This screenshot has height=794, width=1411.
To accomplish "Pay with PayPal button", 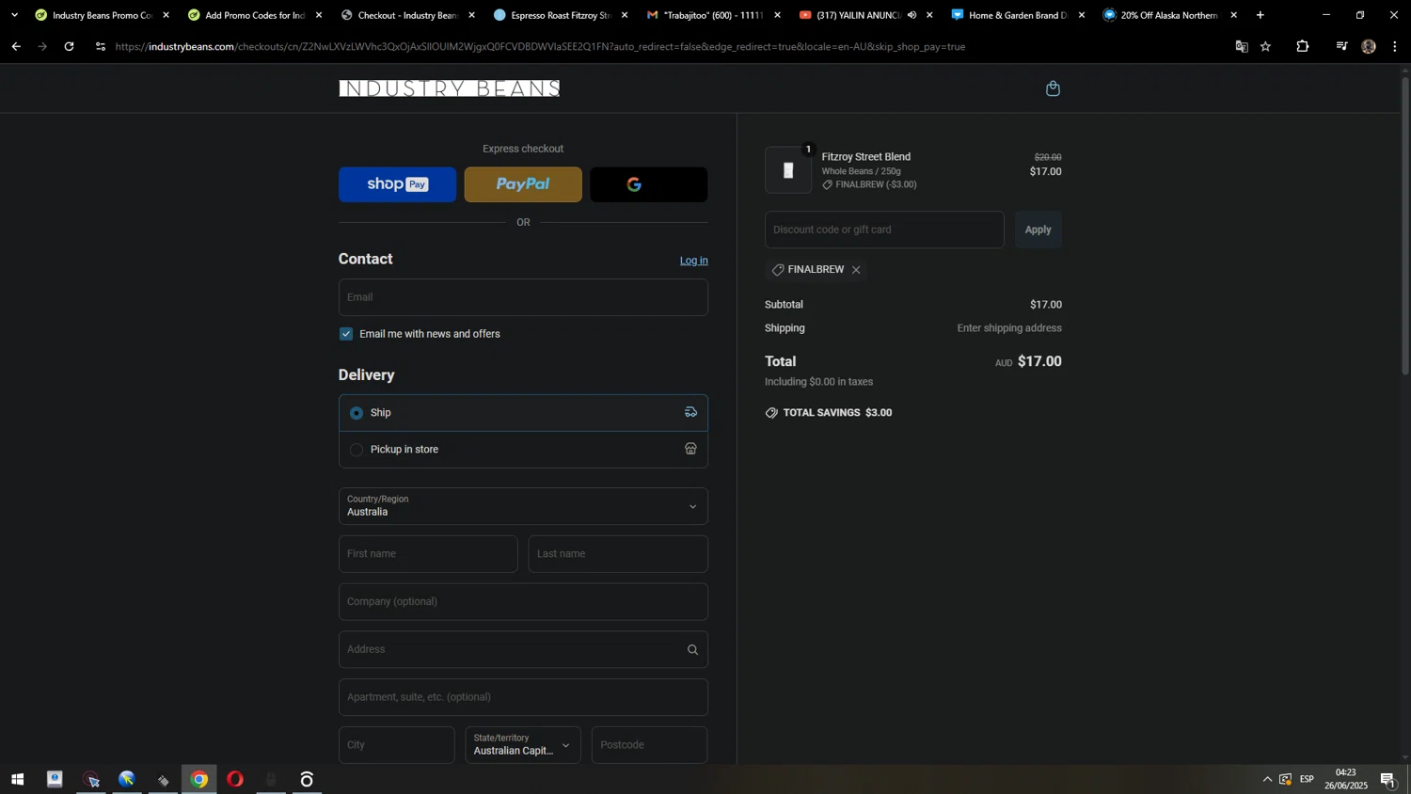I will tap(523, 184).
